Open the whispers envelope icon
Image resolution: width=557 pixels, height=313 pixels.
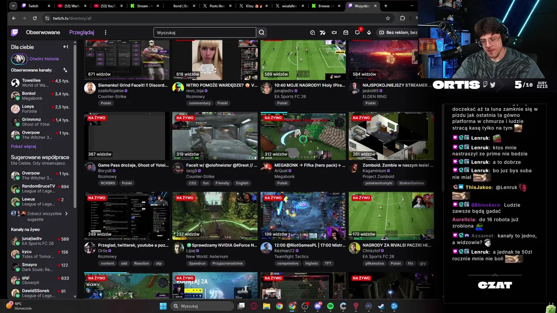tap(346, 33)
